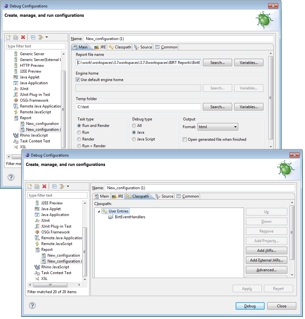Click Search button next to Temp folder
Screen dimensions: 305x319
217,107
